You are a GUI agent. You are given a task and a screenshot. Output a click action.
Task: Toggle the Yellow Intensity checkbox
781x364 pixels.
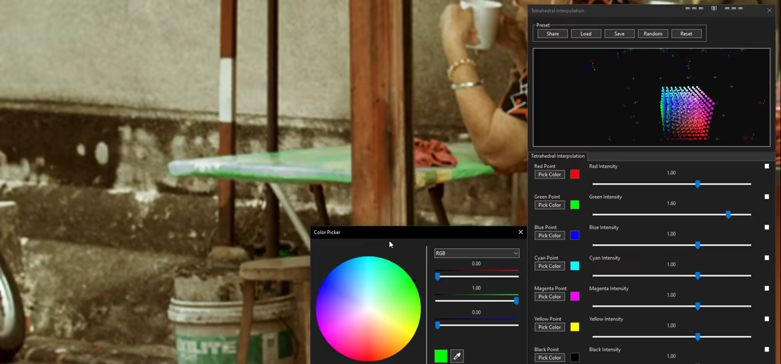(767, 319)
